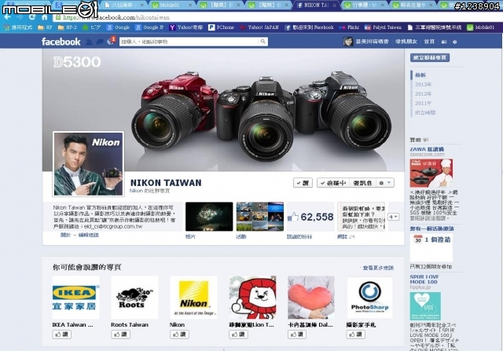Open the SPUR LOVE MODE 100 ad link
The height and width of the screenshot is (351, 503).
point(424,280)
